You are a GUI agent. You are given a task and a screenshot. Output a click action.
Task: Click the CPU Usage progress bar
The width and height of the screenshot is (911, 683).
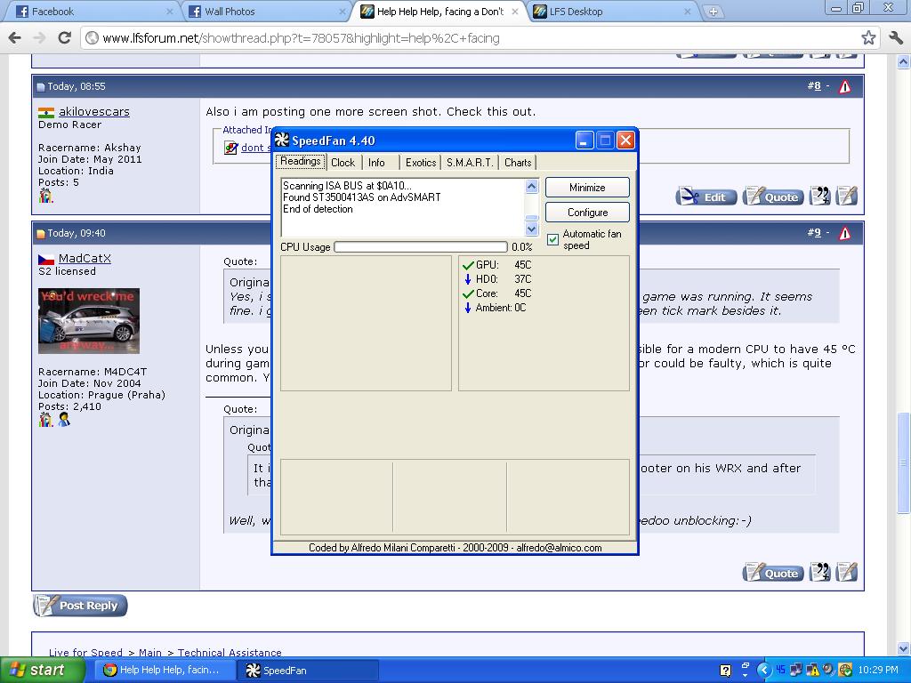pyautogui.click(x=421, y=247)
